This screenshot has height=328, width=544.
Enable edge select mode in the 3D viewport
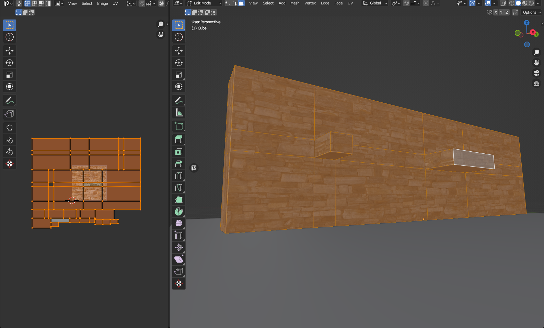[x=235, y=3]
